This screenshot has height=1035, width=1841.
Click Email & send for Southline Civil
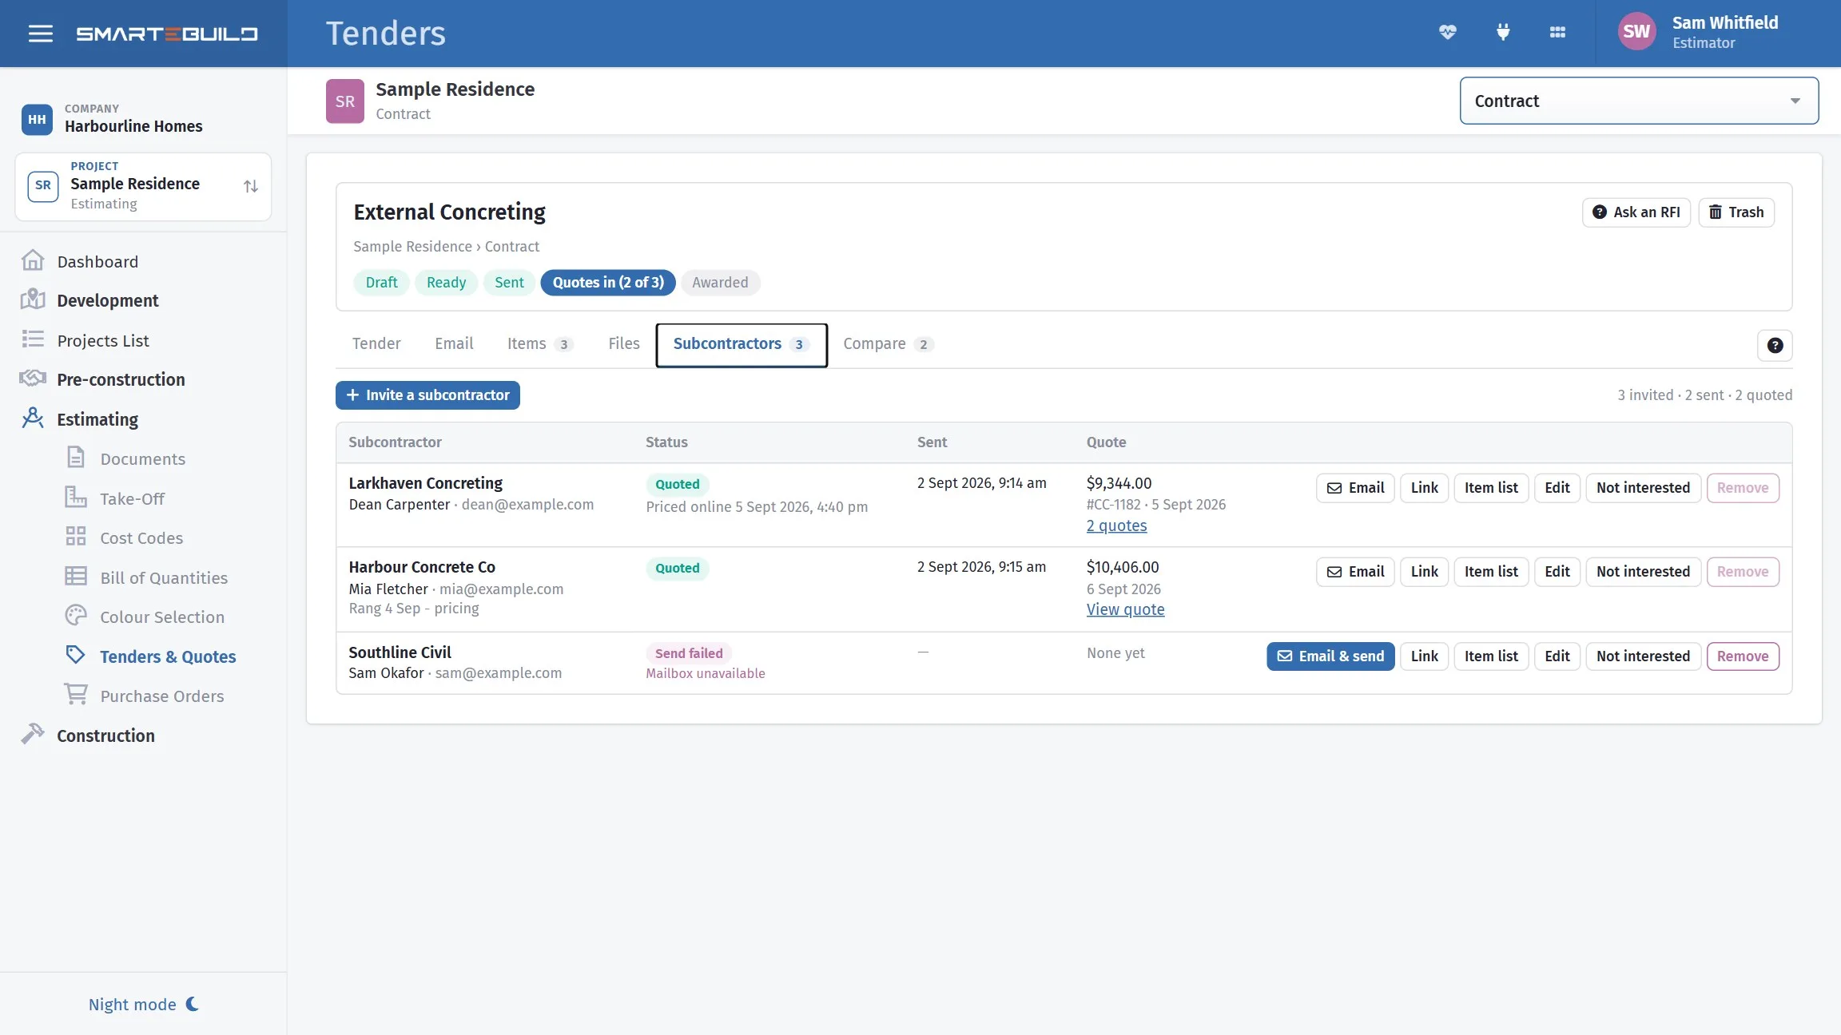click(1330, 656)
